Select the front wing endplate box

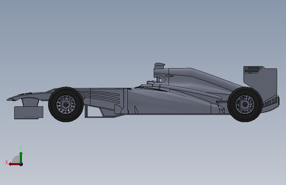[29, 113]
